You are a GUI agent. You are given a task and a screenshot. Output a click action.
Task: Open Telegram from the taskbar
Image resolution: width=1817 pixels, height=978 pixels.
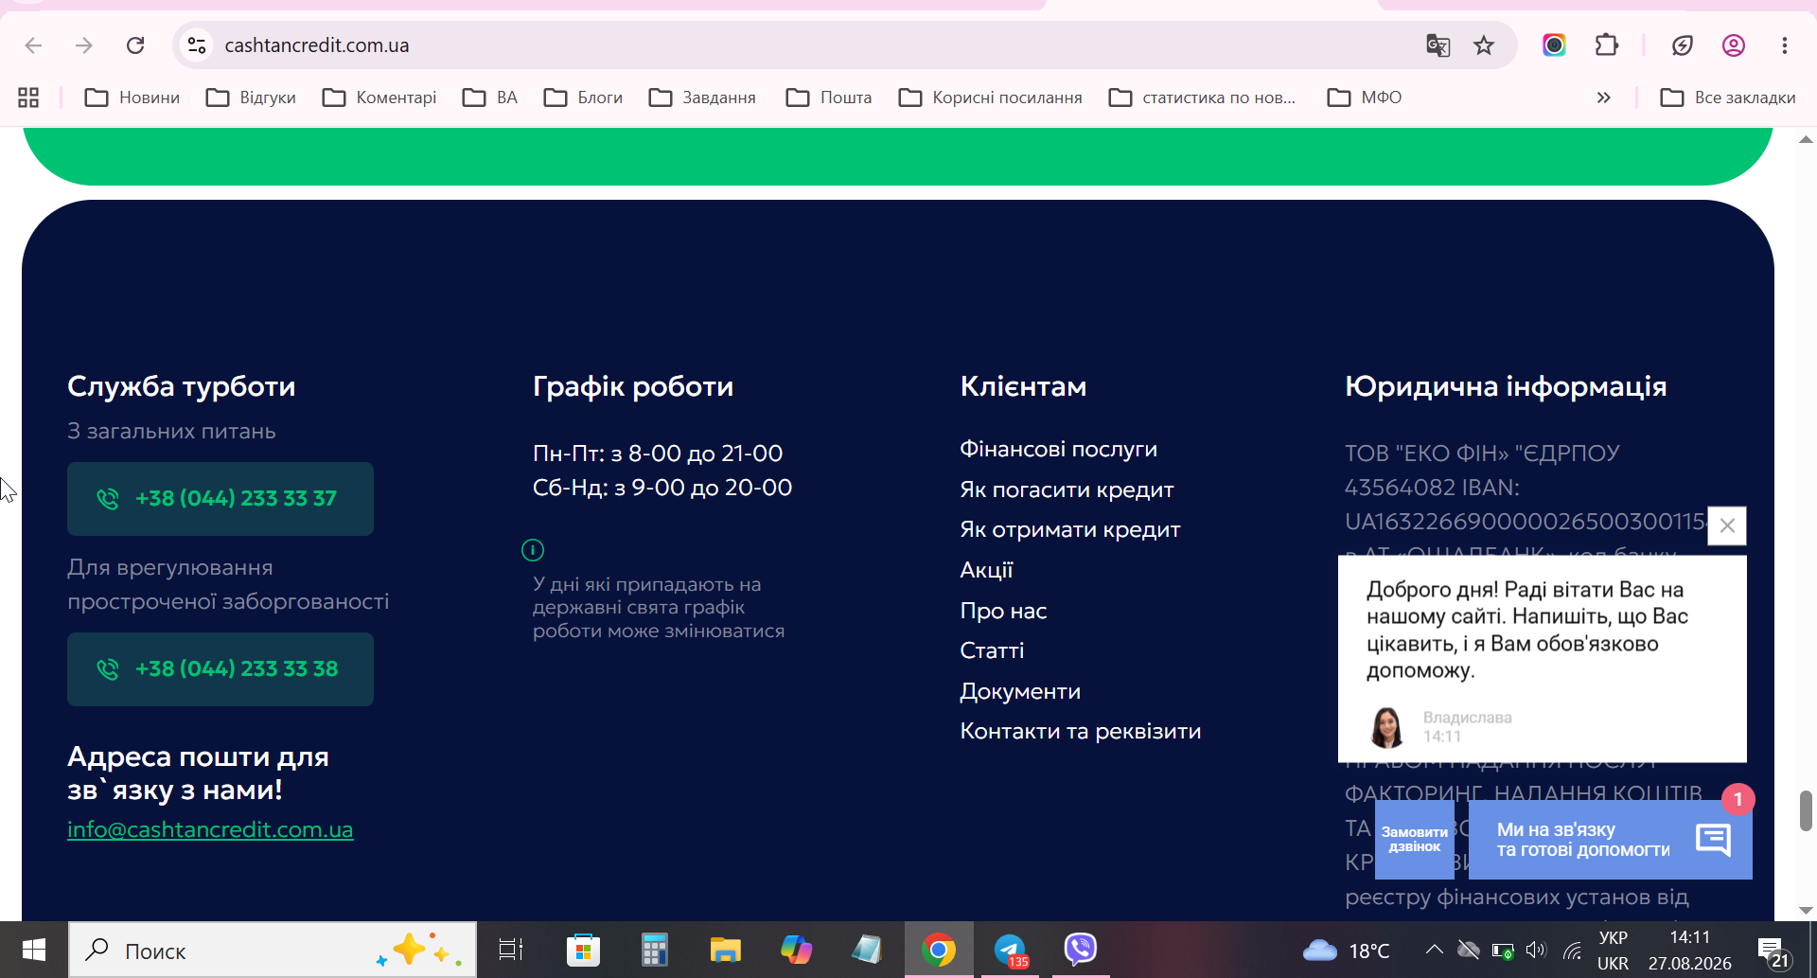(x=1011, y=950)
